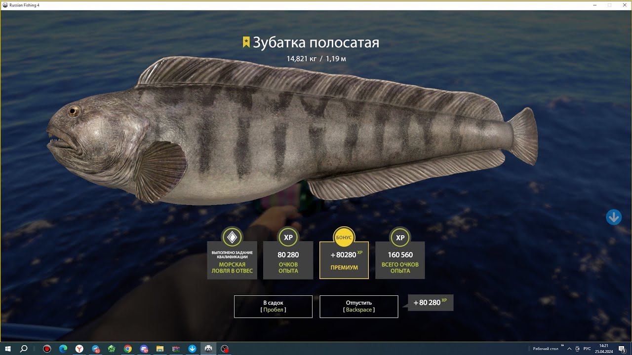Open the blue download-arrow app on the taskbar
Screen dimensions: 632x355
click(193, 349)
